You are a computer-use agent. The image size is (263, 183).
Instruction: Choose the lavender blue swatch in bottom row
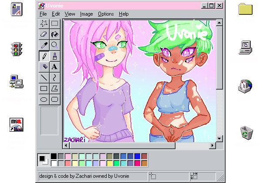(96, 163)
